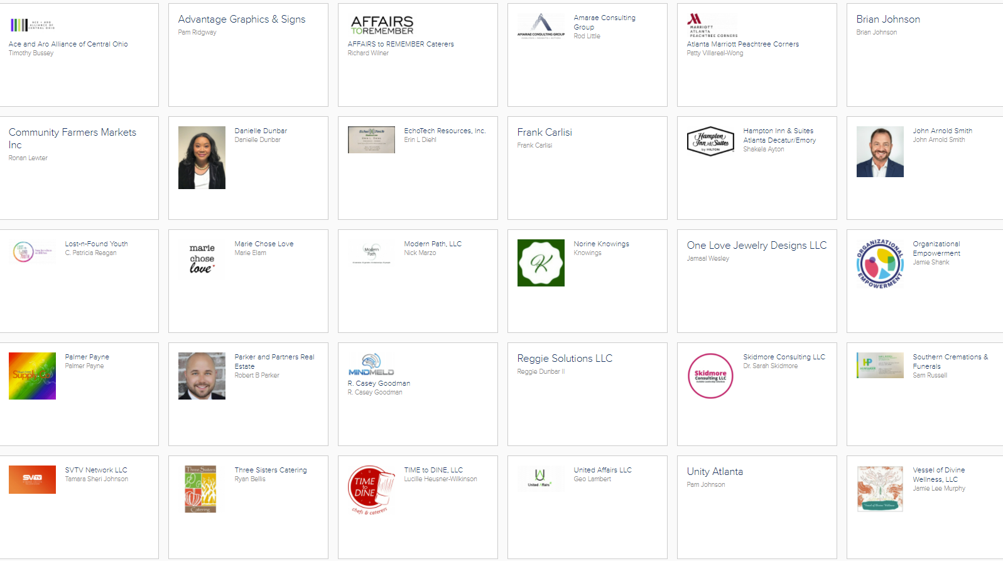1003x561 pixels.
Task: Click contact name Pam Ridgway
Action: 197,33
